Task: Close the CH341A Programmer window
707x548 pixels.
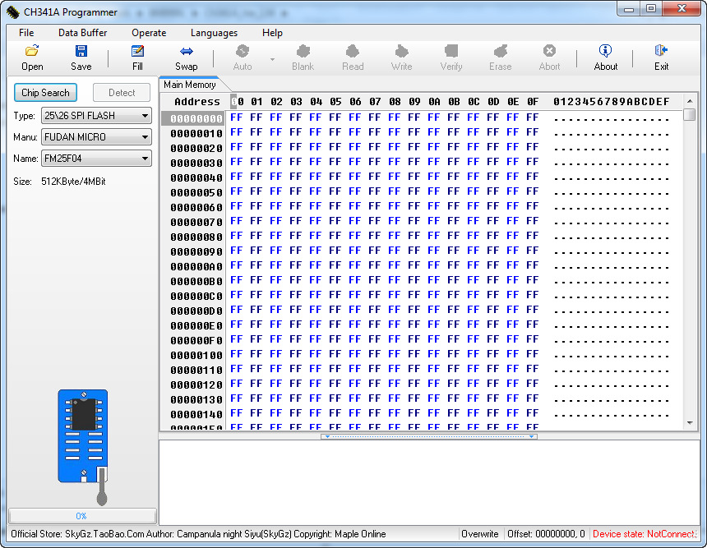Action: 682,8
